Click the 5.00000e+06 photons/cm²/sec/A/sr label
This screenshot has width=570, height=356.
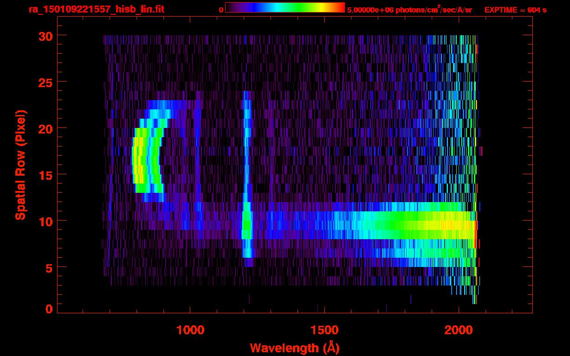pos(409,10)
